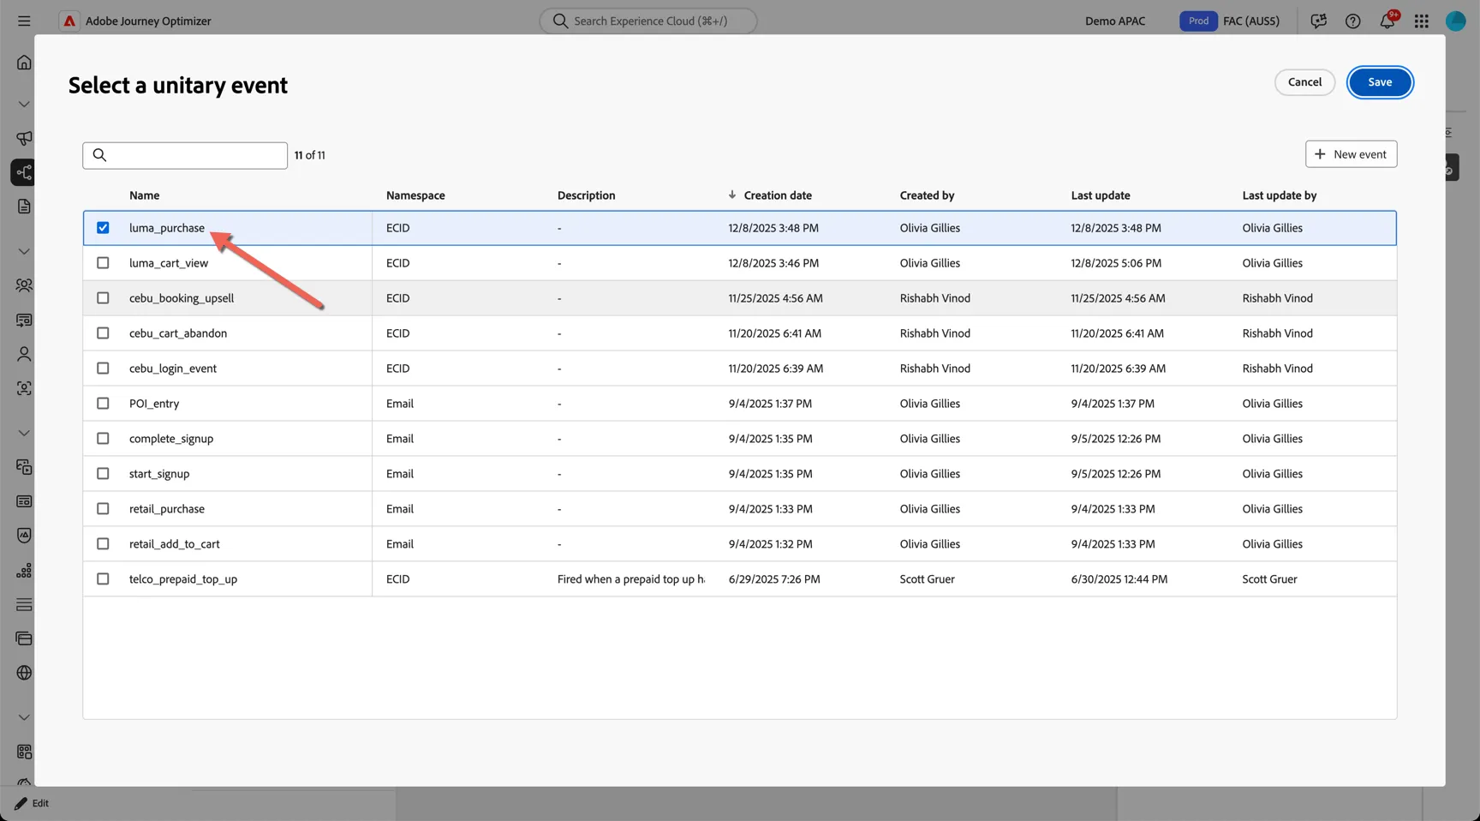The image size is (1480, 821).
Task: Open the face-scan Identities icon in sidebar
Action: pos(24,388)
